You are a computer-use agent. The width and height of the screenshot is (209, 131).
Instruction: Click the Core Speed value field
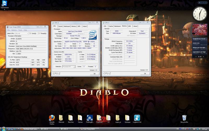click(69, 54)
